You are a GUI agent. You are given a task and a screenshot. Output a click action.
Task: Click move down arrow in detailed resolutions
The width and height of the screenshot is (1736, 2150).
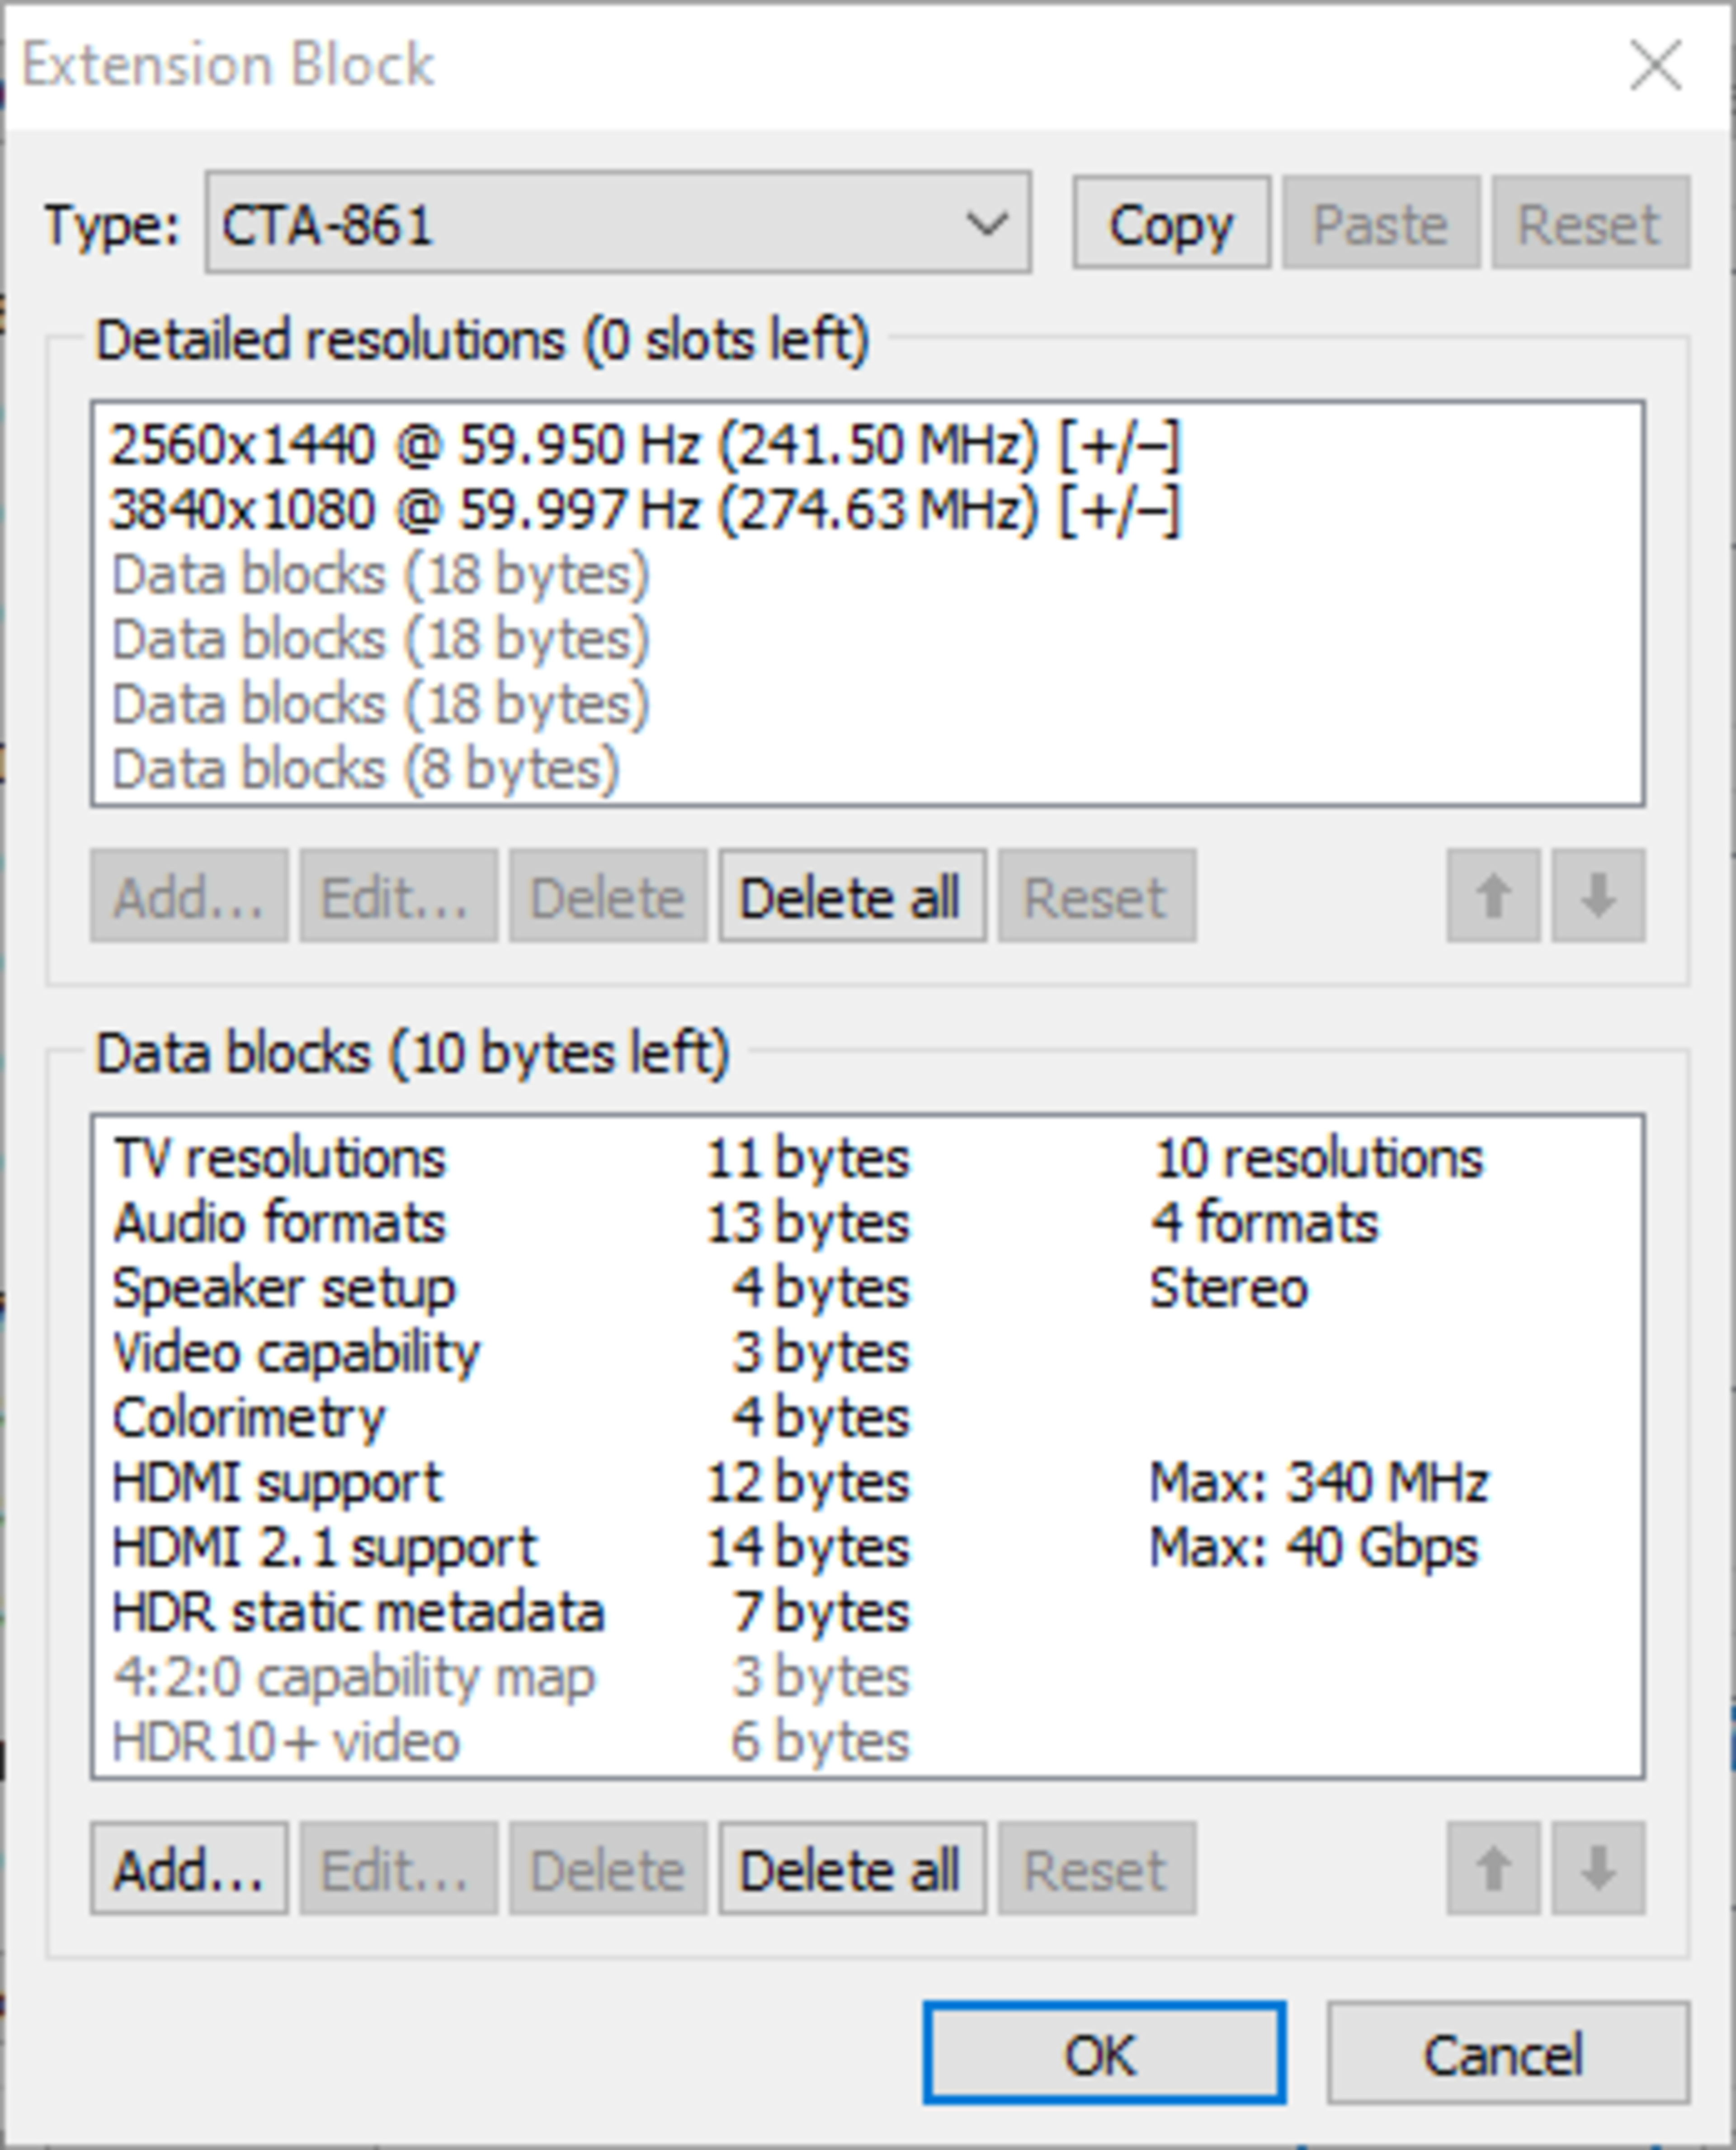pyautogui.click(x=1597, y=896)
